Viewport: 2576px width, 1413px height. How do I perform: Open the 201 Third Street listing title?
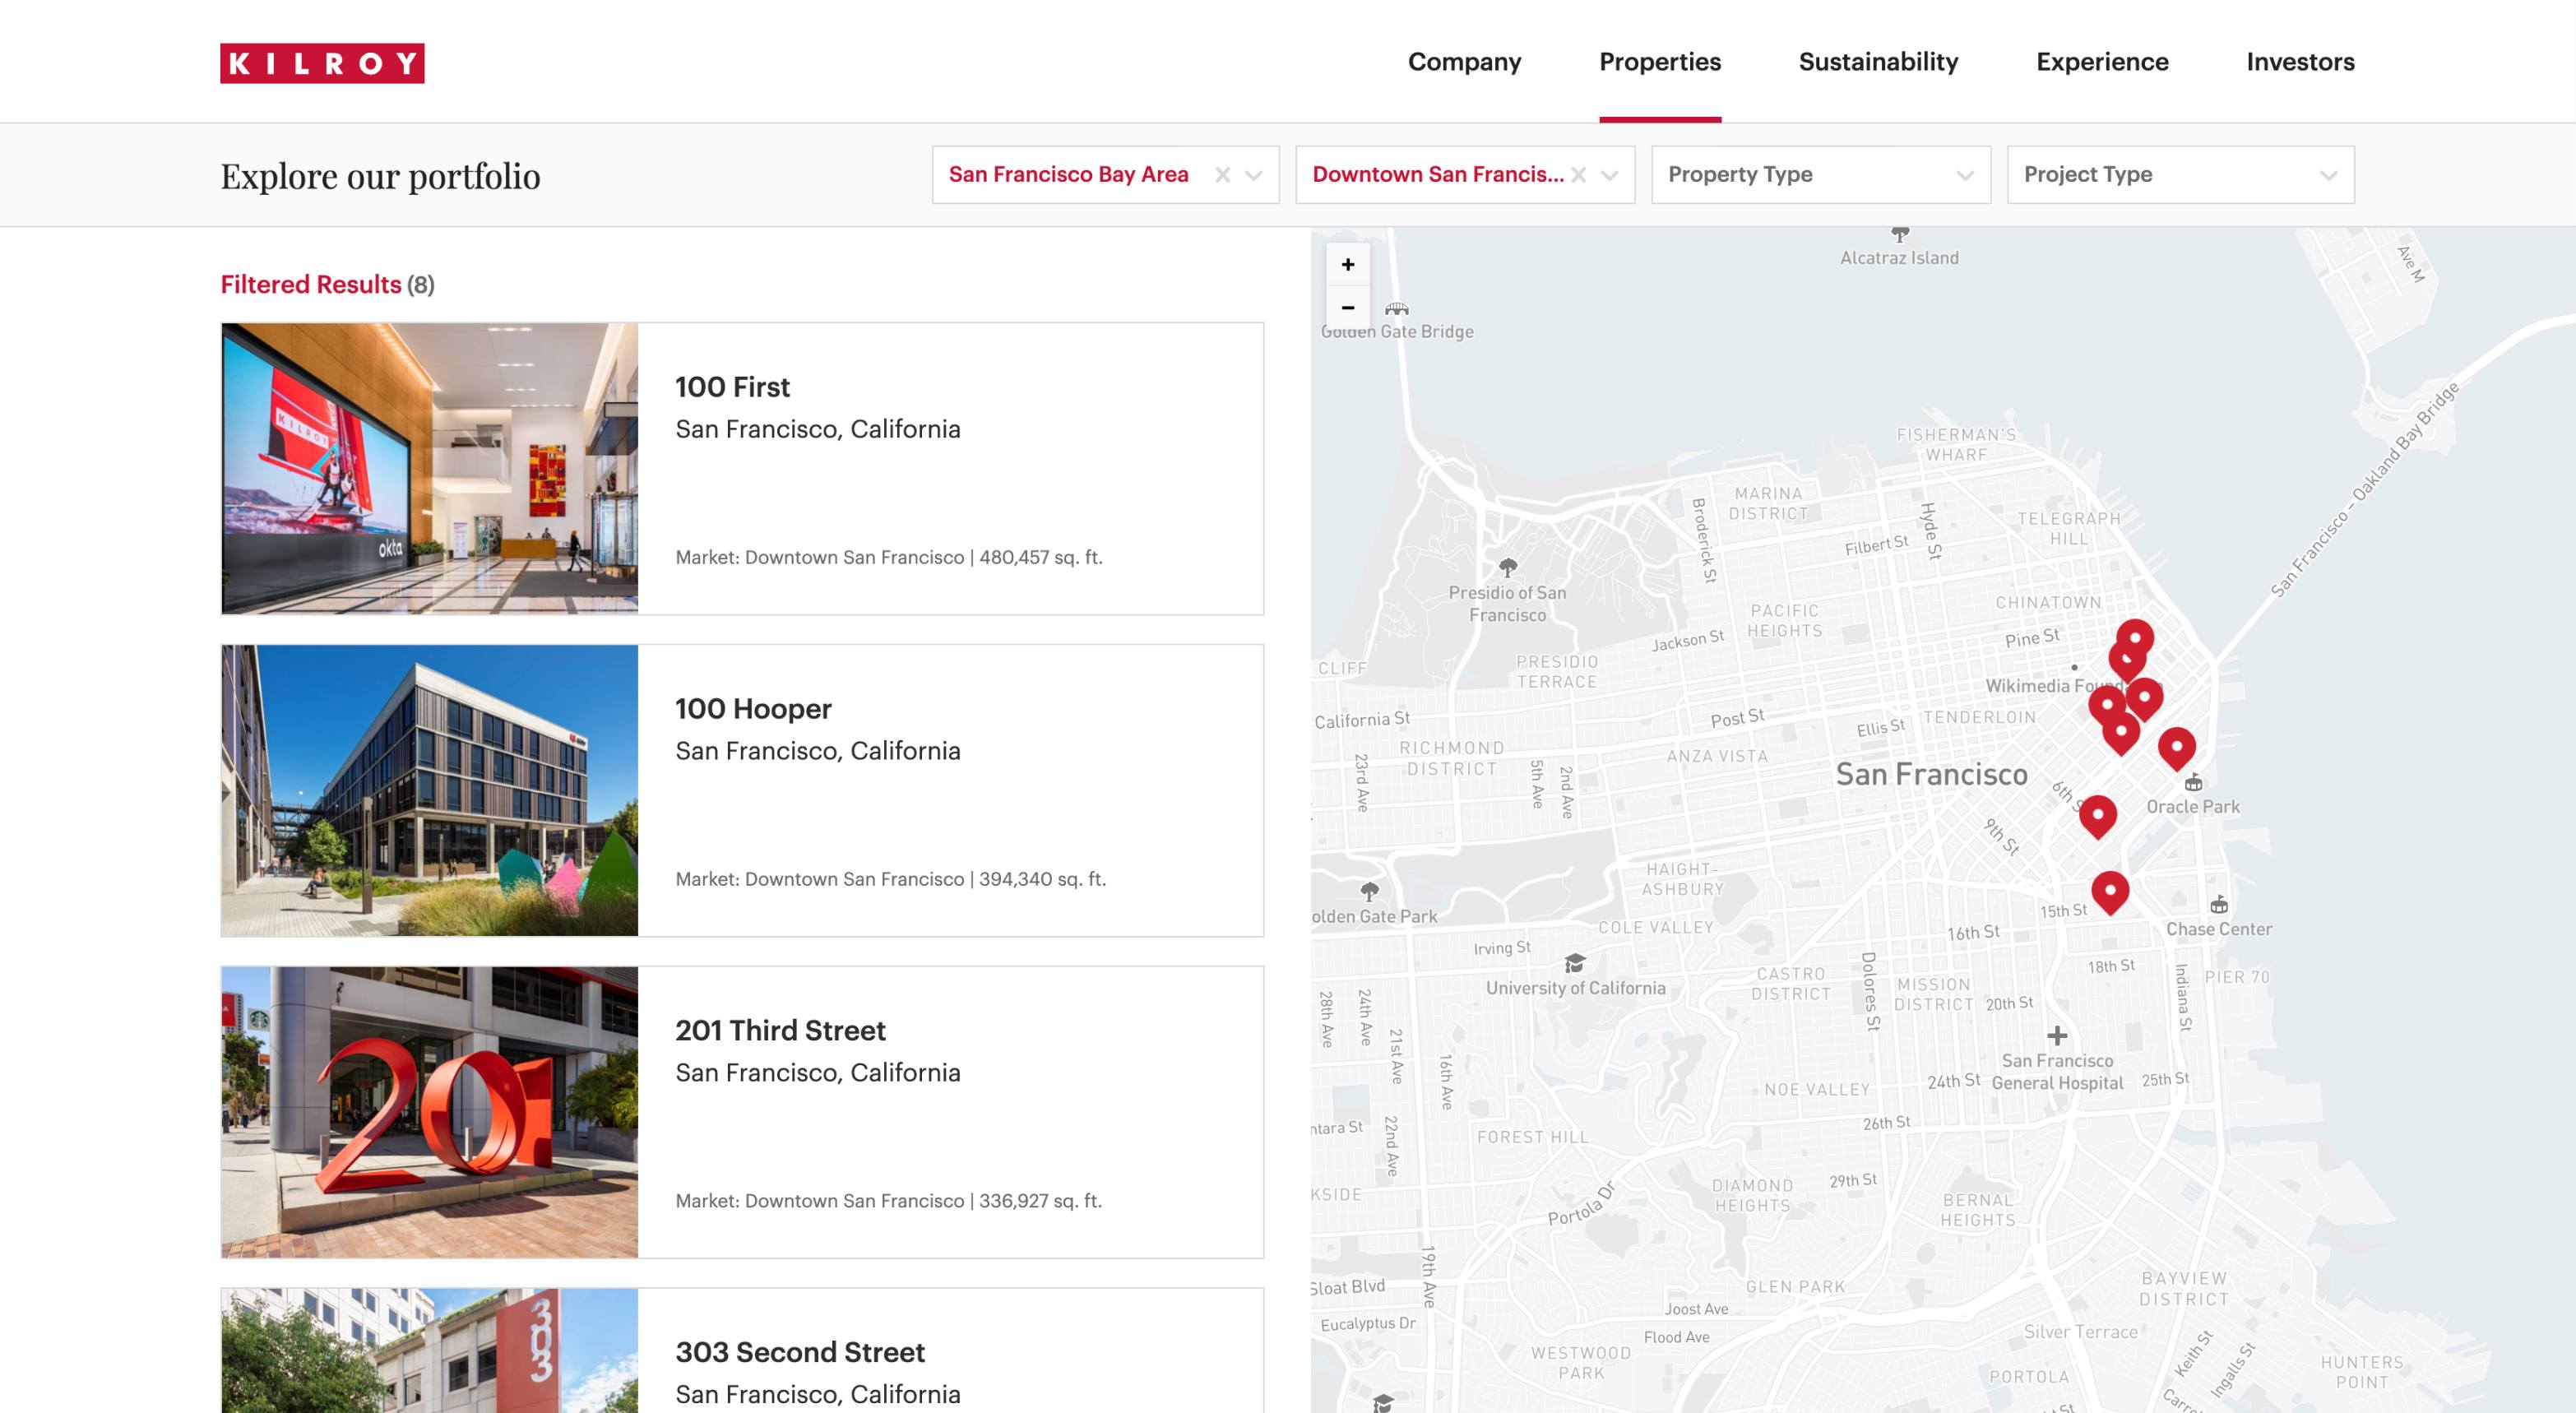click(x=780, y=1030)
